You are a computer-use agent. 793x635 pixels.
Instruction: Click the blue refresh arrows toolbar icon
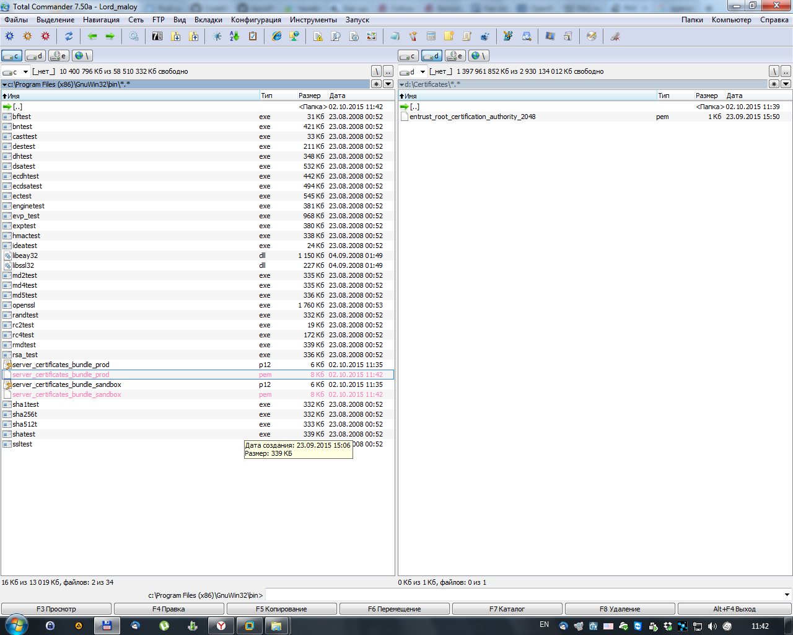(x=69, y=37)
